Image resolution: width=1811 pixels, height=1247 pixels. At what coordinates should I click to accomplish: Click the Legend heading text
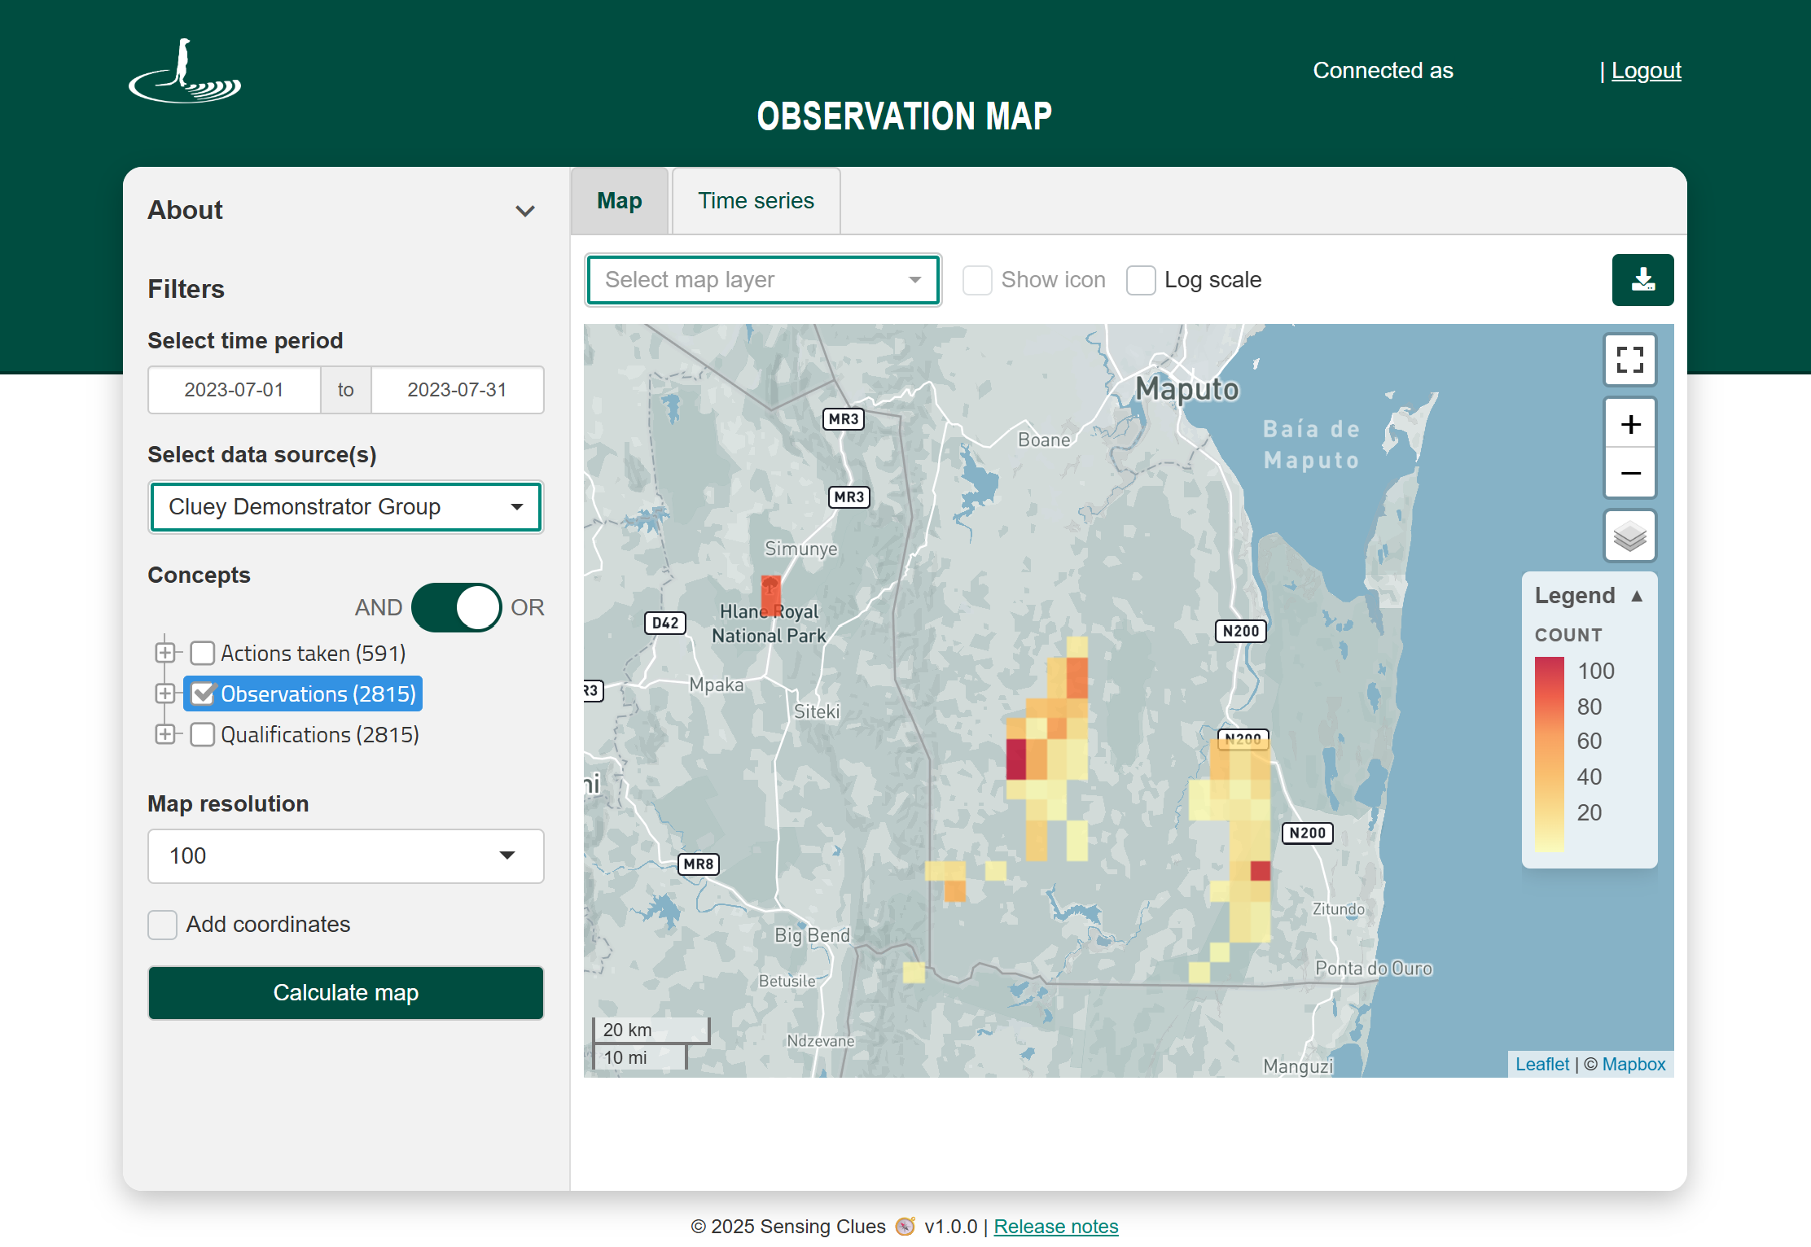coord(1574,596)
